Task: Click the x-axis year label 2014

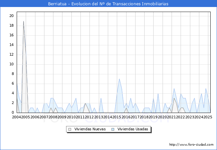Action: click(x=108, y=117)
